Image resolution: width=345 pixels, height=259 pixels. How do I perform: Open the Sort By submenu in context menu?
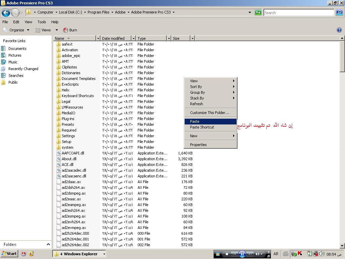tap(211, 87)
